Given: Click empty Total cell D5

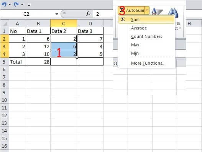Looking at the screenshot, I should [x=90, y=62].
